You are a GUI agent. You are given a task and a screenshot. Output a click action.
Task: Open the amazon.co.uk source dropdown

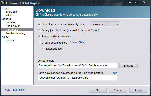[x=105, y=24]
